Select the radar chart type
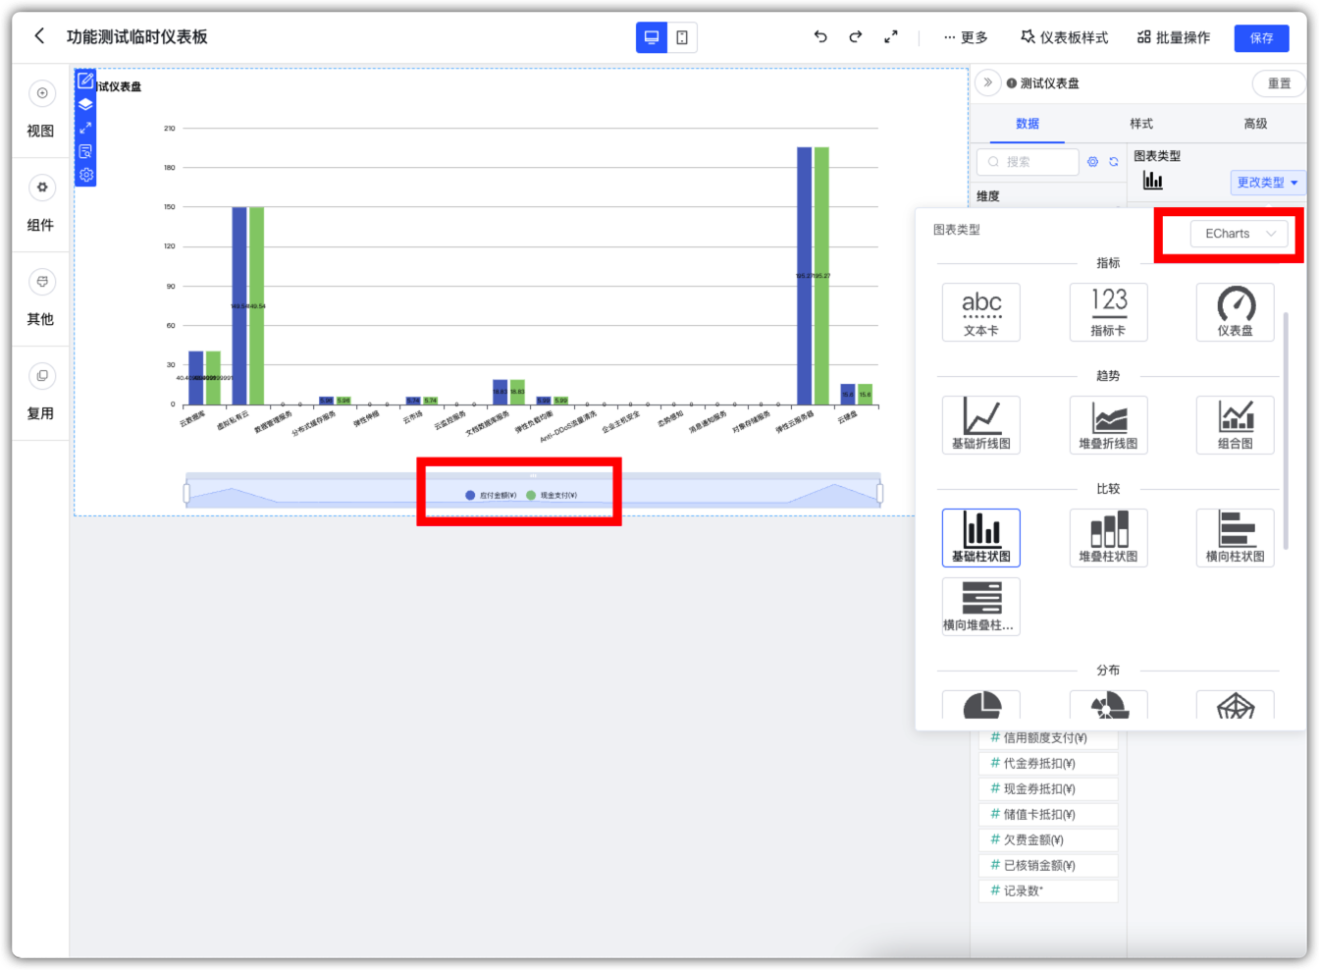Viewport: 1319px width, 970px height. 1236,705
